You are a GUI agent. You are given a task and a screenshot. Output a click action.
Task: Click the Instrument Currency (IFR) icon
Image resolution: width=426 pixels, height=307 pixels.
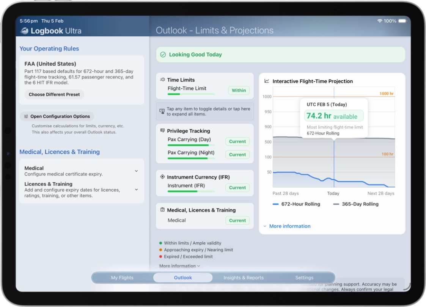162,177
